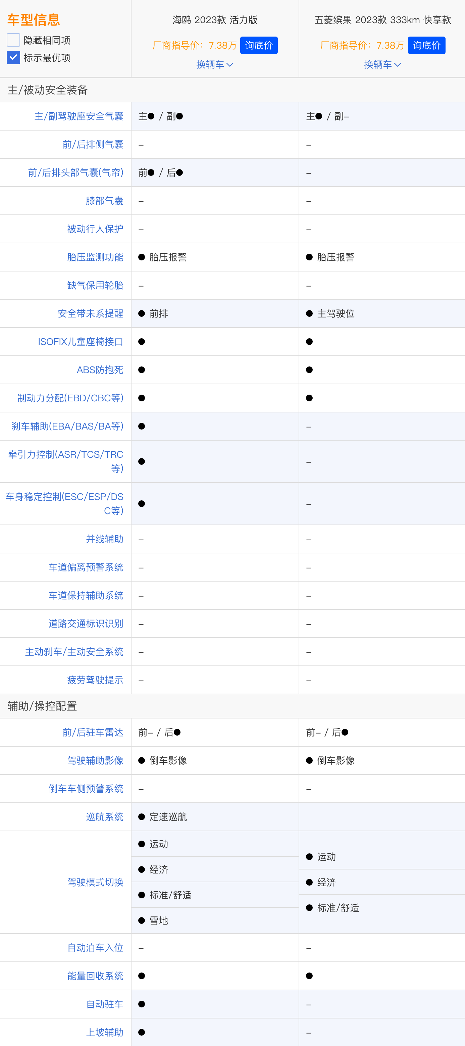The width and height of the screenshot is (465, 1046).
Task: Select 海鸥's 前排 seatbelt reminder cell
Action: point(215,313)
